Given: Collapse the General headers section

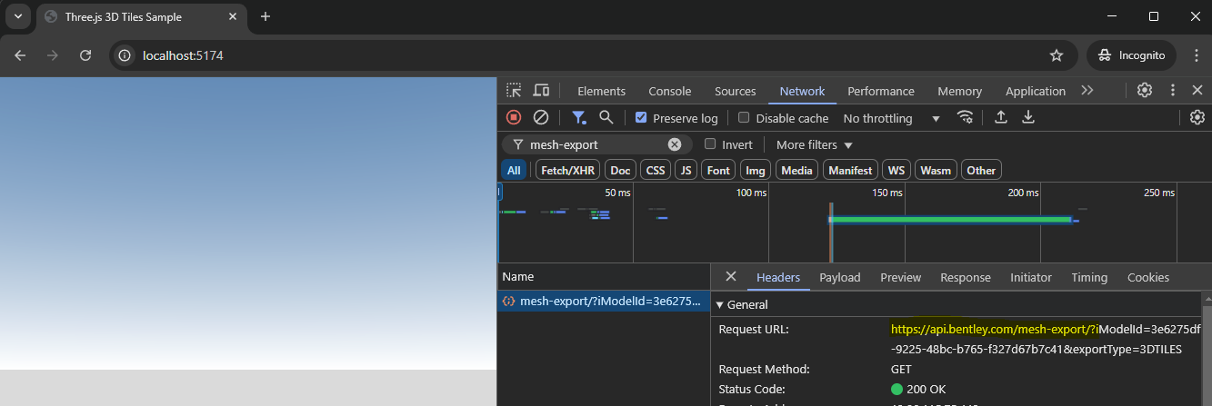Looking at the screenshot, I should (x=721, y=305).
